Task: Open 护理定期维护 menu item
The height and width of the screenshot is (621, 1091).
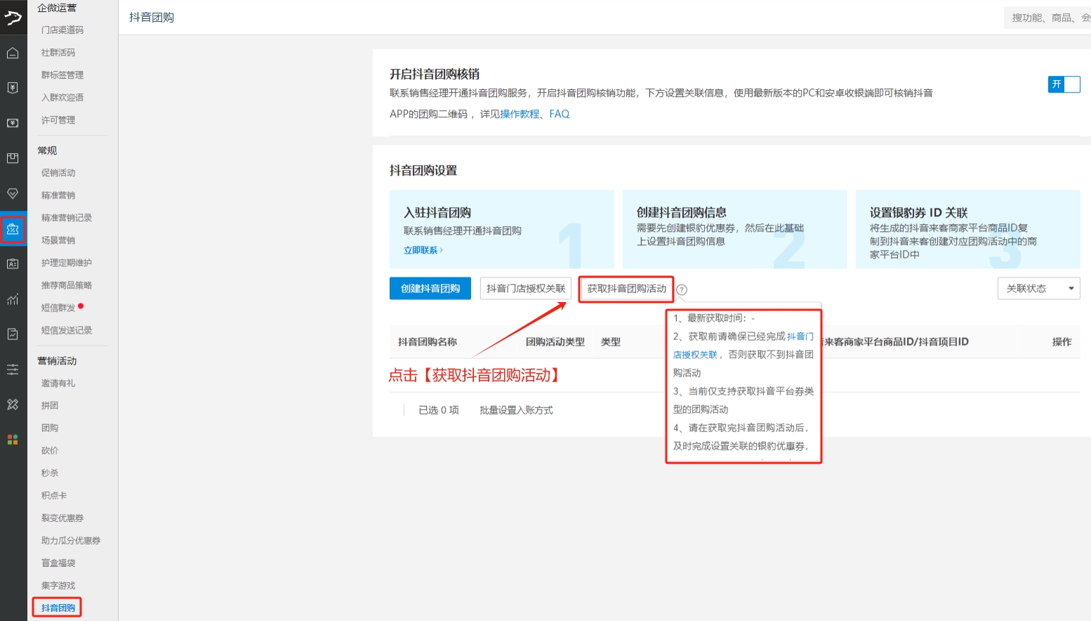Action: [67, 263]
